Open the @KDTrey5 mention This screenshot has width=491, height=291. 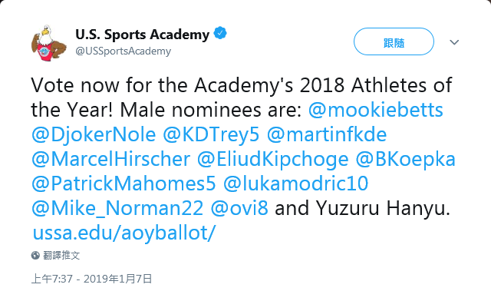click(x=211, y=134)
